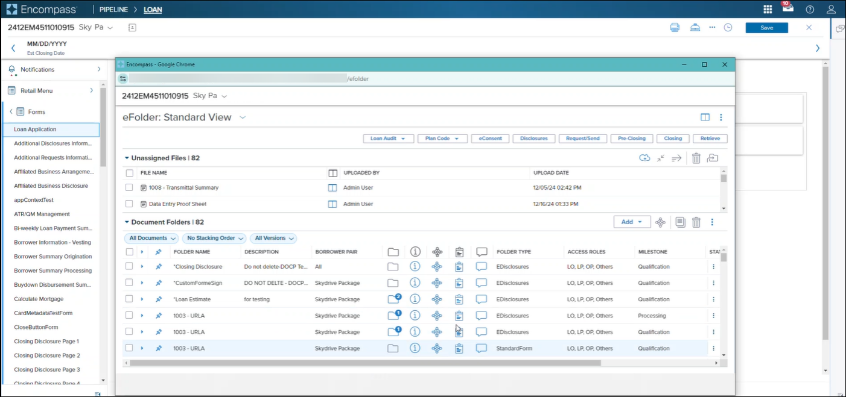The width and height of the screenshot is (846, 397).
Task: Check the 1003 - URLA row with Processing milestone
Action: pos(129,315)
